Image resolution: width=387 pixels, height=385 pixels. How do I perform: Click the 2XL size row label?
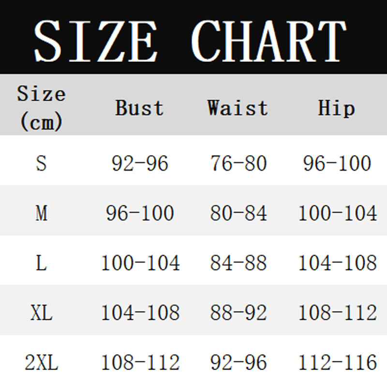click(x=41, y=363)
